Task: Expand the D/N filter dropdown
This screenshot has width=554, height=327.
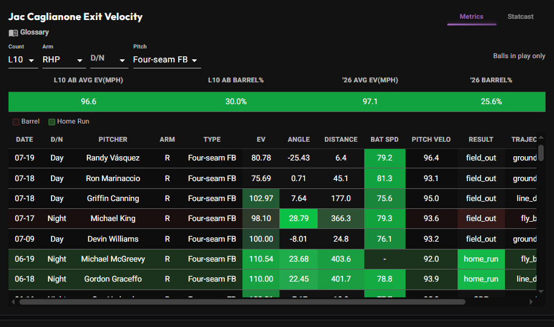Action: tap(109, 60)
